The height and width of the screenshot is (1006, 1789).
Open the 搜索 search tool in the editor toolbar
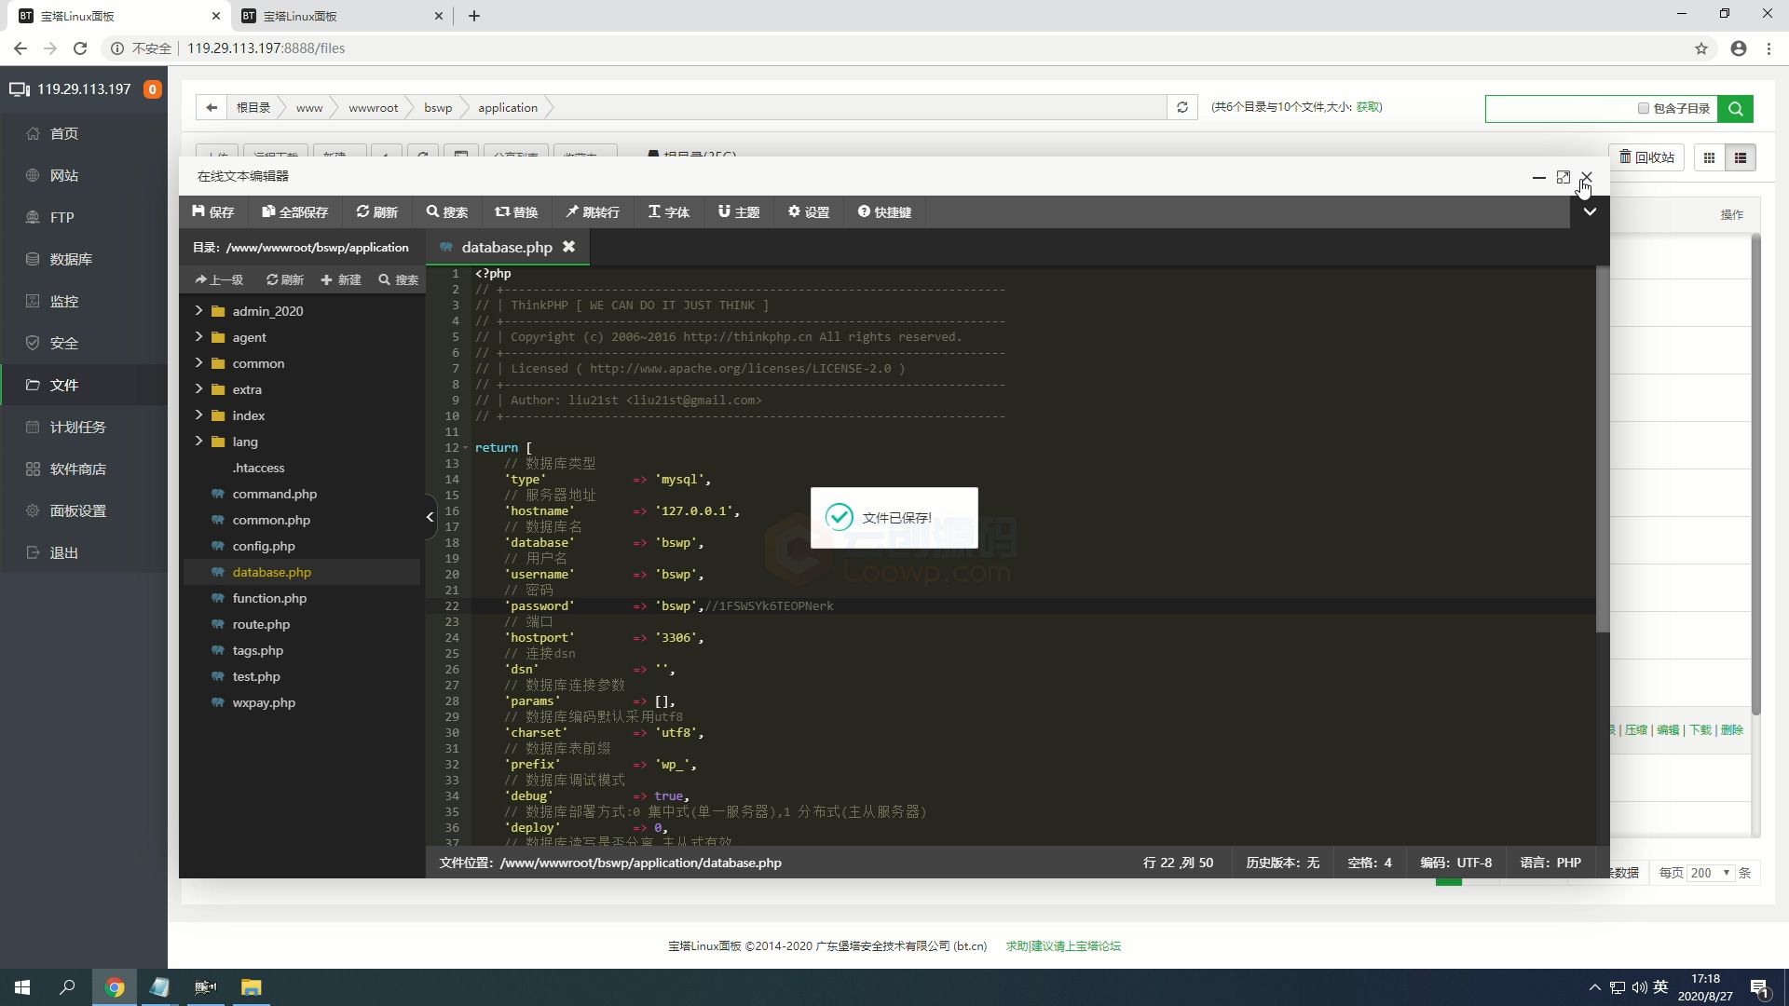[x=447, y=212]
